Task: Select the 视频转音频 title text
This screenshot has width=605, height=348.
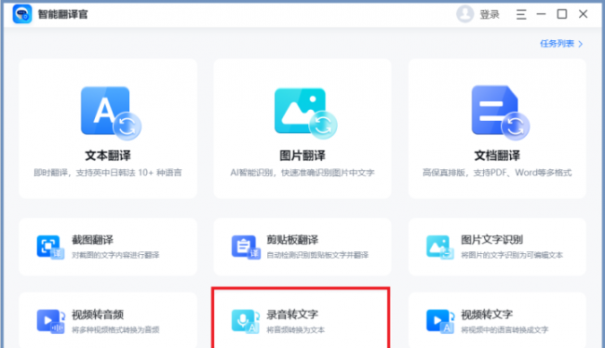Action: point(98,315)
